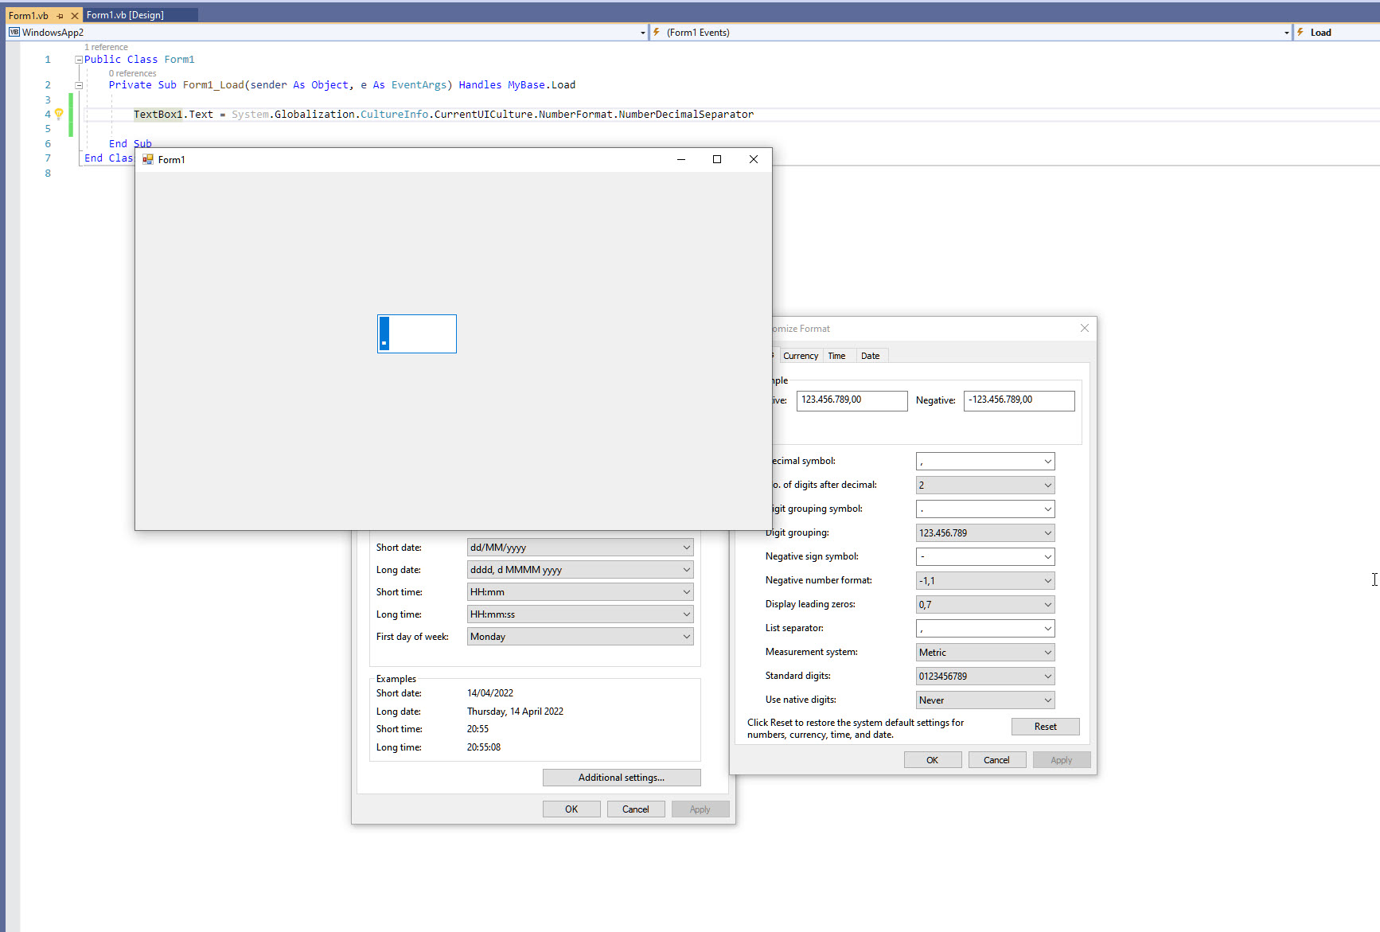Open the Standard digits dropdown
This screenshot has height=932, width=1380.
click(985, 677)
